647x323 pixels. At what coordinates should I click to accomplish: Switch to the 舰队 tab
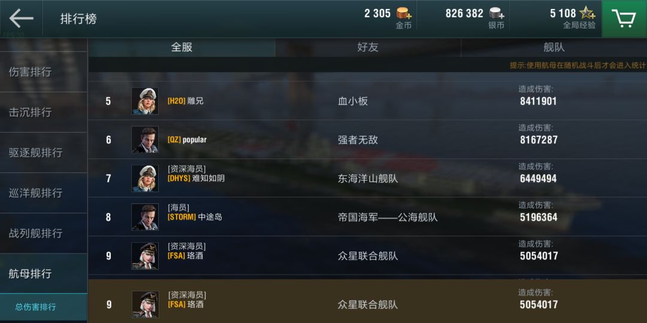click(554, 47)
